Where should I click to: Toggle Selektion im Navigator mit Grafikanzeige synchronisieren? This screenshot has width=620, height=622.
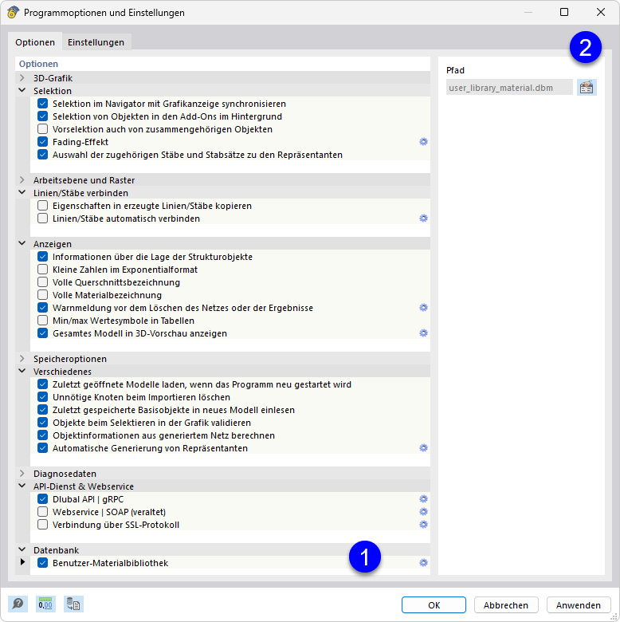coord(42,104)
